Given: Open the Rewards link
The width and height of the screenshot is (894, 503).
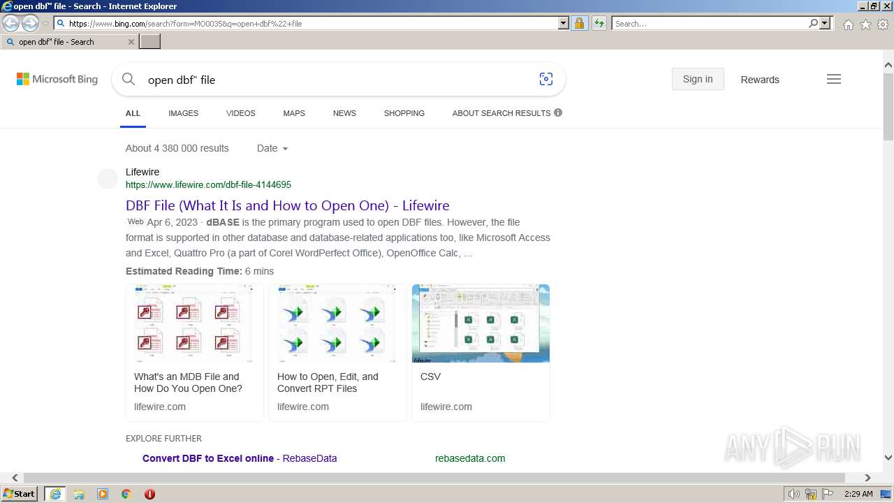Looking at the screenshot, I should (760, 80).
